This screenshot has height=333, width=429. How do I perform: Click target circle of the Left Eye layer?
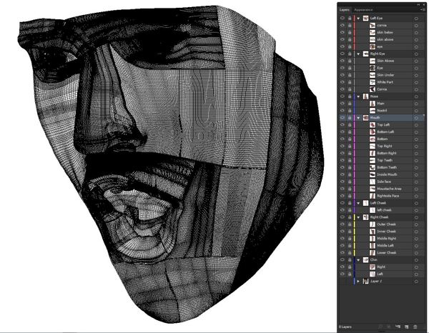pyautogui.click(x=416, y=19)
